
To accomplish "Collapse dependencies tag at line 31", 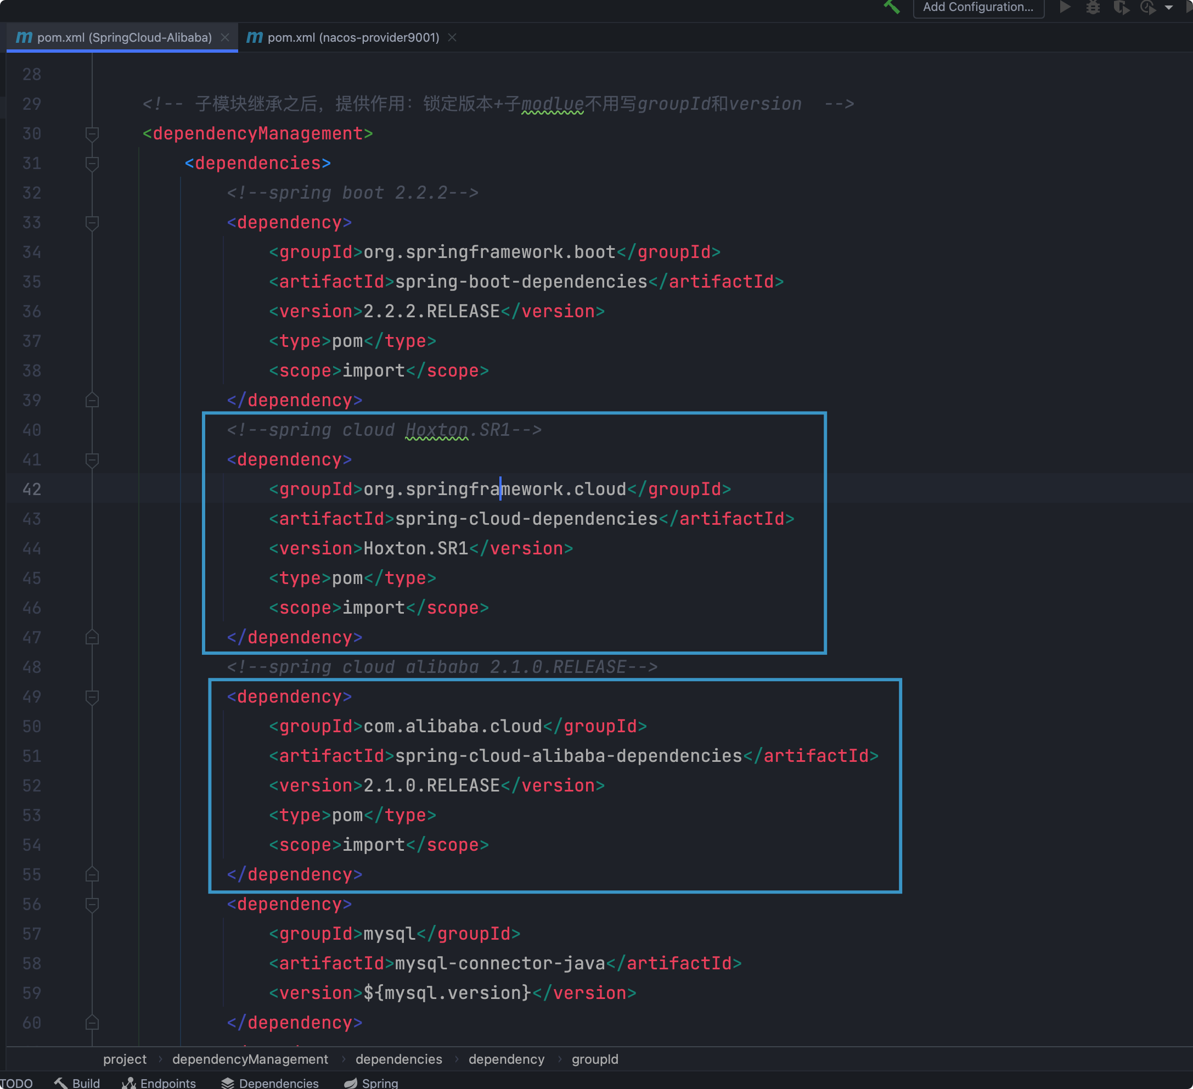I will click(x=92, y=164).
